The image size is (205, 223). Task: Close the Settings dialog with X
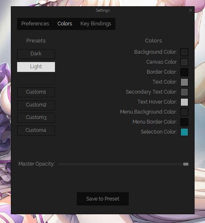190,10
